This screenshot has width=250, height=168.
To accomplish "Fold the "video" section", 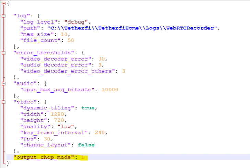I will point(4,102).
